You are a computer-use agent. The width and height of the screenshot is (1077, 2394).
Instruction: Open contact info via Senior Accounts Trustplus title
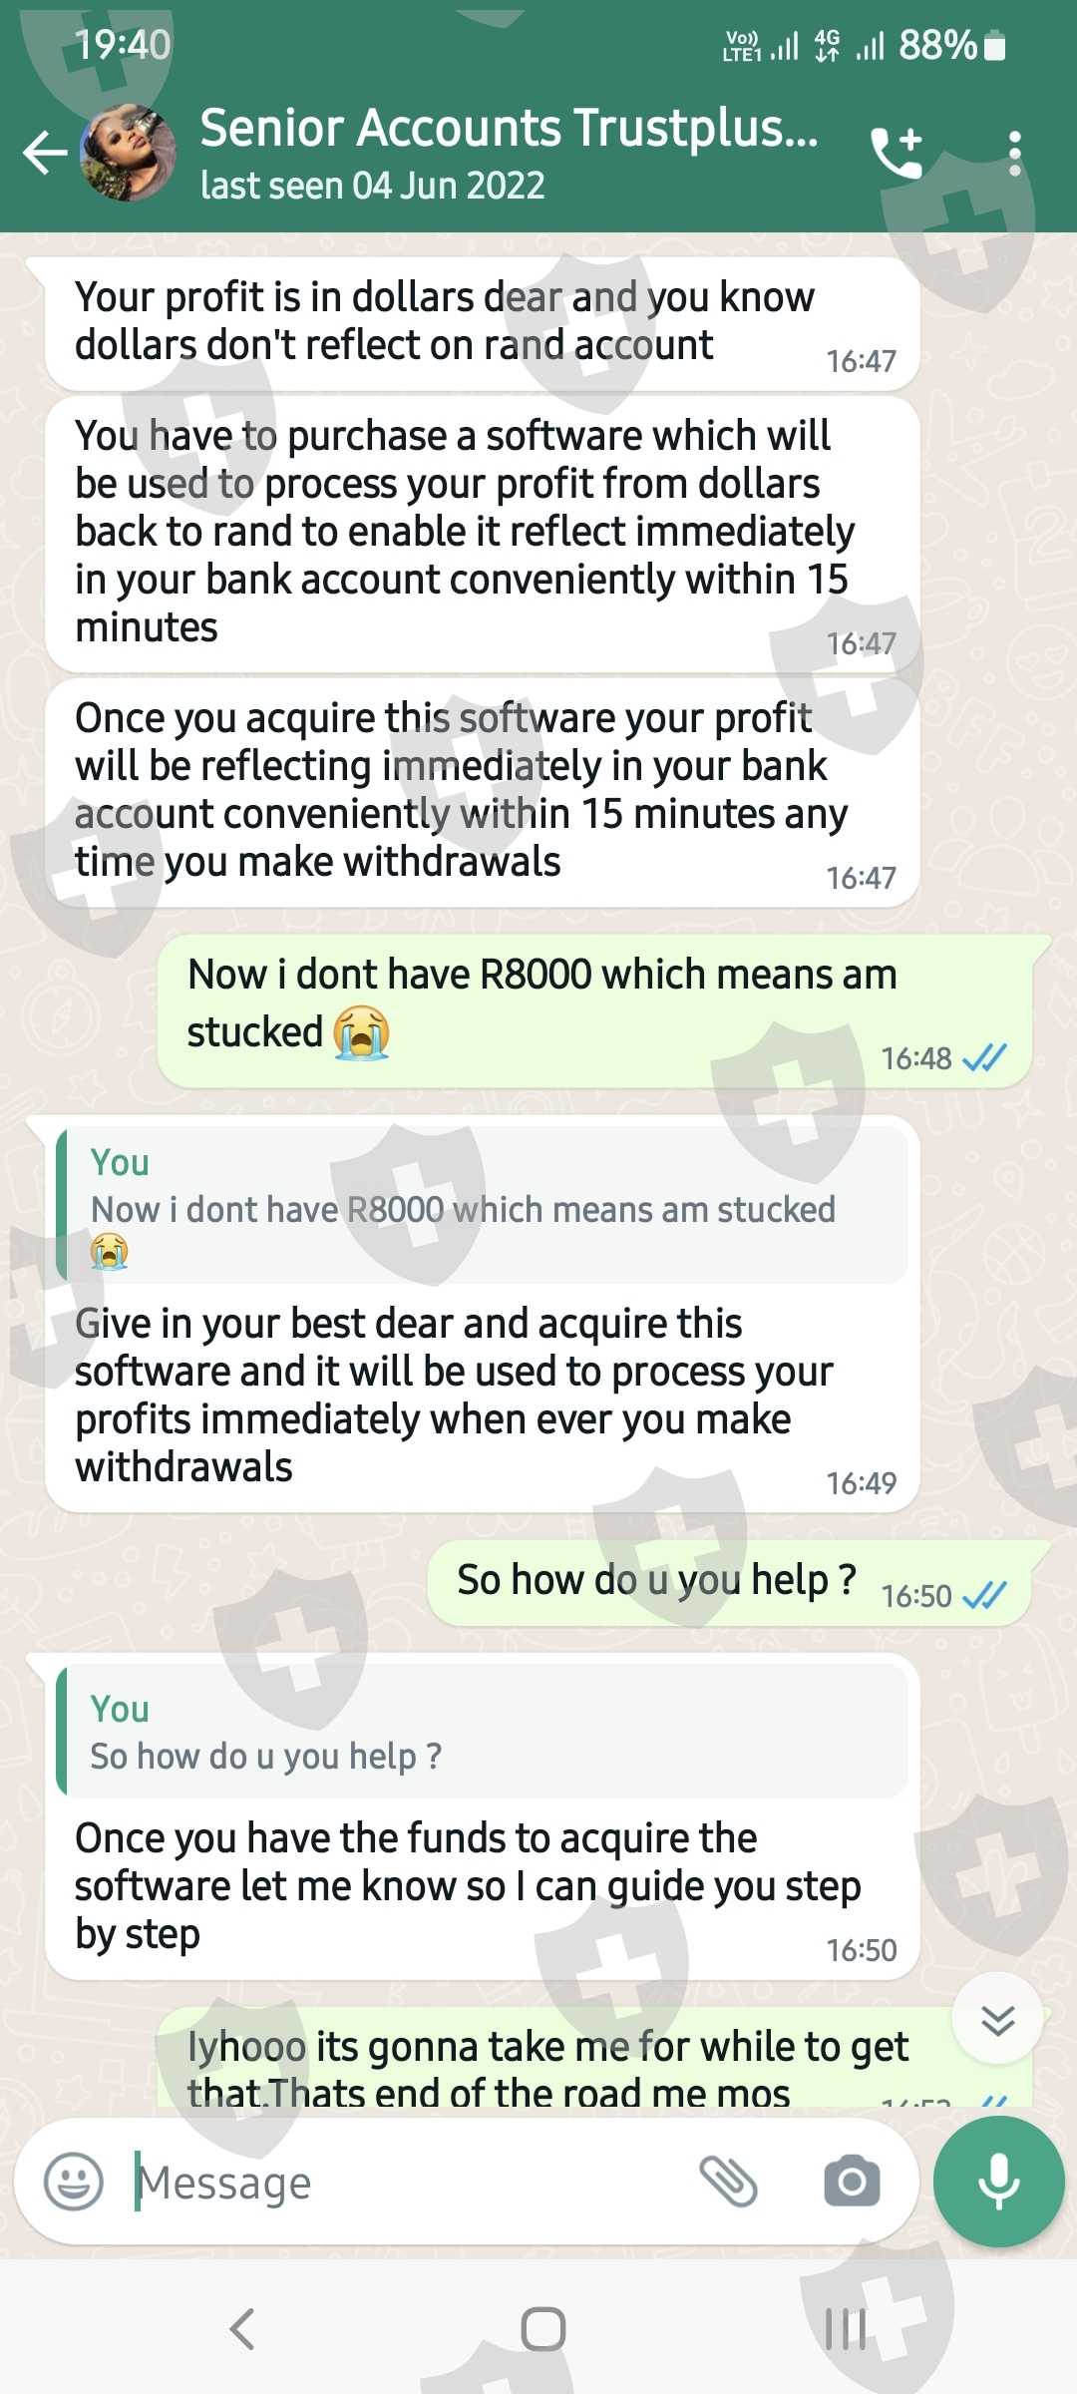click(509, 128)
